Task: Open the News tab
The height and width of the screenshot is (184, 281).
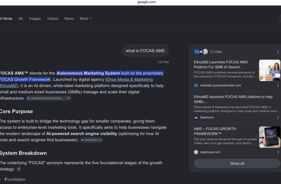Action: tap(69, 19)
